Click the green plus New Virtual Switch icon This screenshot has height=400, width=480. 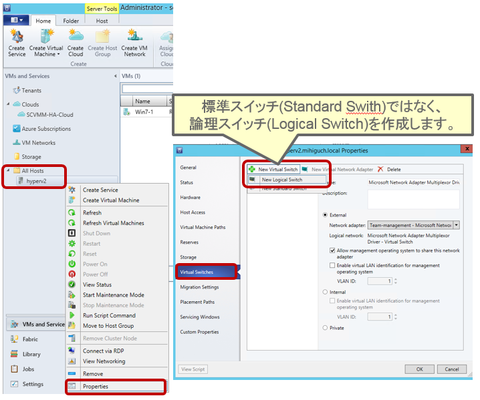tap(252, 169)
